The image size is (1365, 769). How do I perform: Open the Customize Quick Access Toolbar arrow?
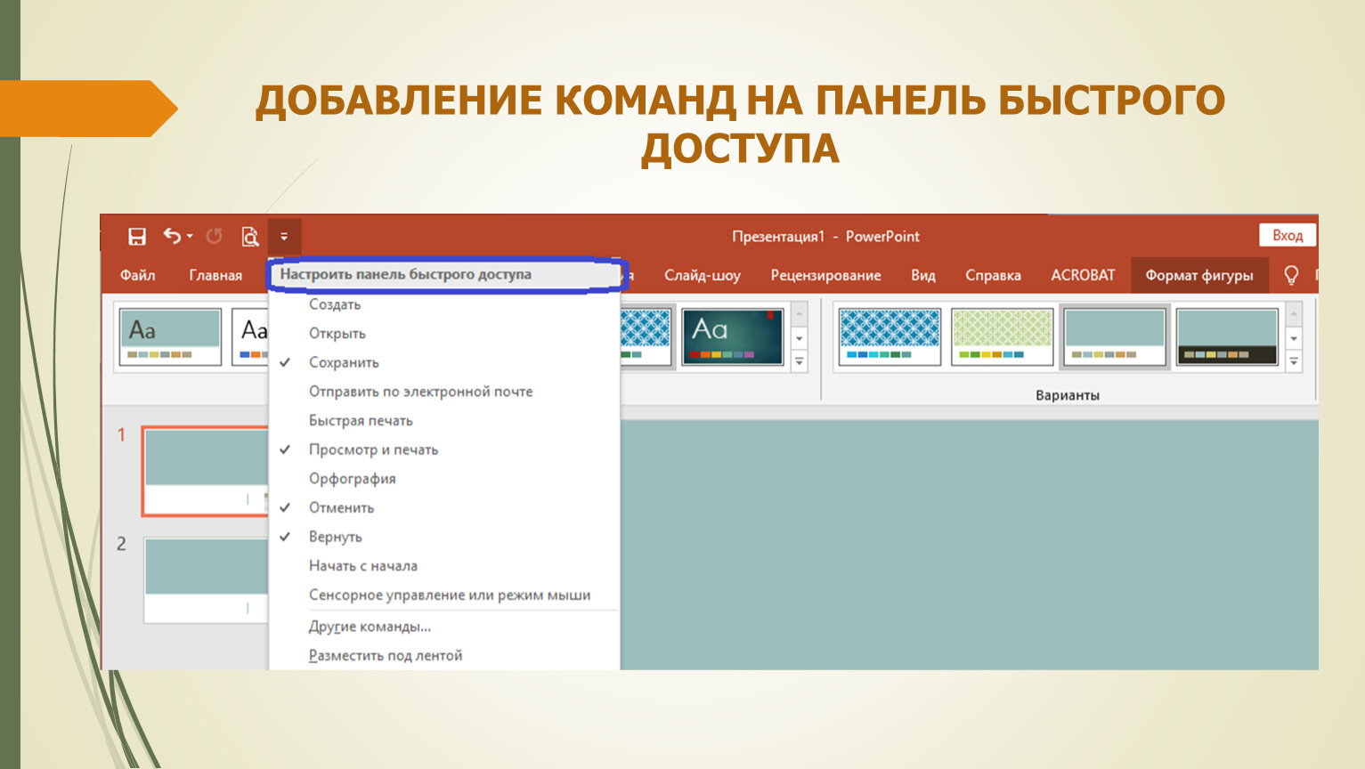click(284, 237)
